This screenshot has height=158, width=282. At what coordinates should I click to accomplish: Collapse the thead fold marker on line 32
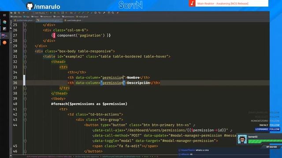click(x=25, y=62)
